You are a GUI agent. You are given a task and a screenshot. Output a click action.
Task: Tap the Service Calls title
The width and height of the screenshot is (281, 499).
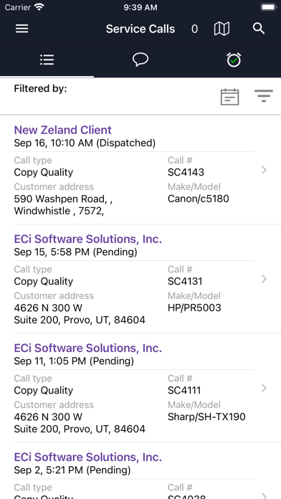pyautogui.click(x=140, y=29)
